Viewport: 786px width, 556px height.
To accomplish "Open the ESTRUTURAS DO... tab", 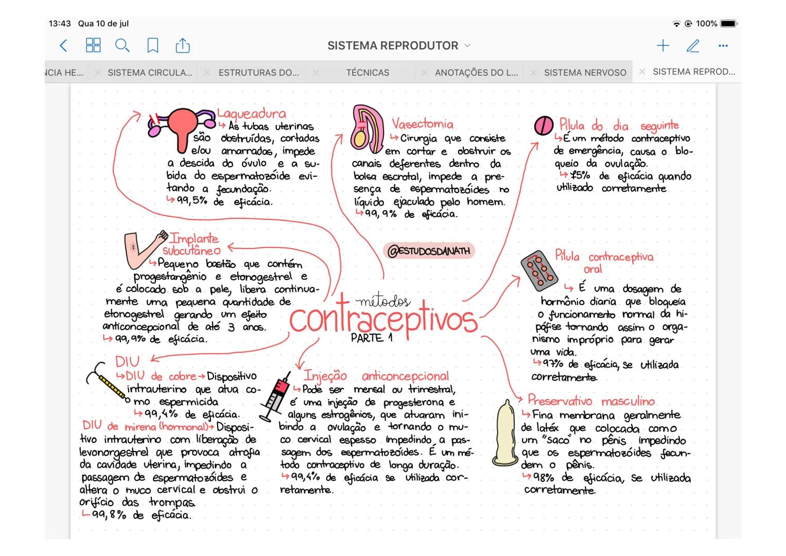I will coord(258,73).
